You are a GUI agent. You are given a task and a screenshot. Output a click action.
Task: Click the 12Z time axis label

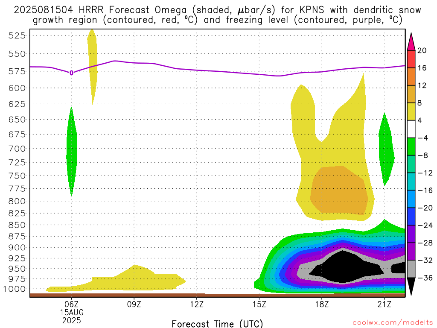pyautogui.click(x=197, y=304)
